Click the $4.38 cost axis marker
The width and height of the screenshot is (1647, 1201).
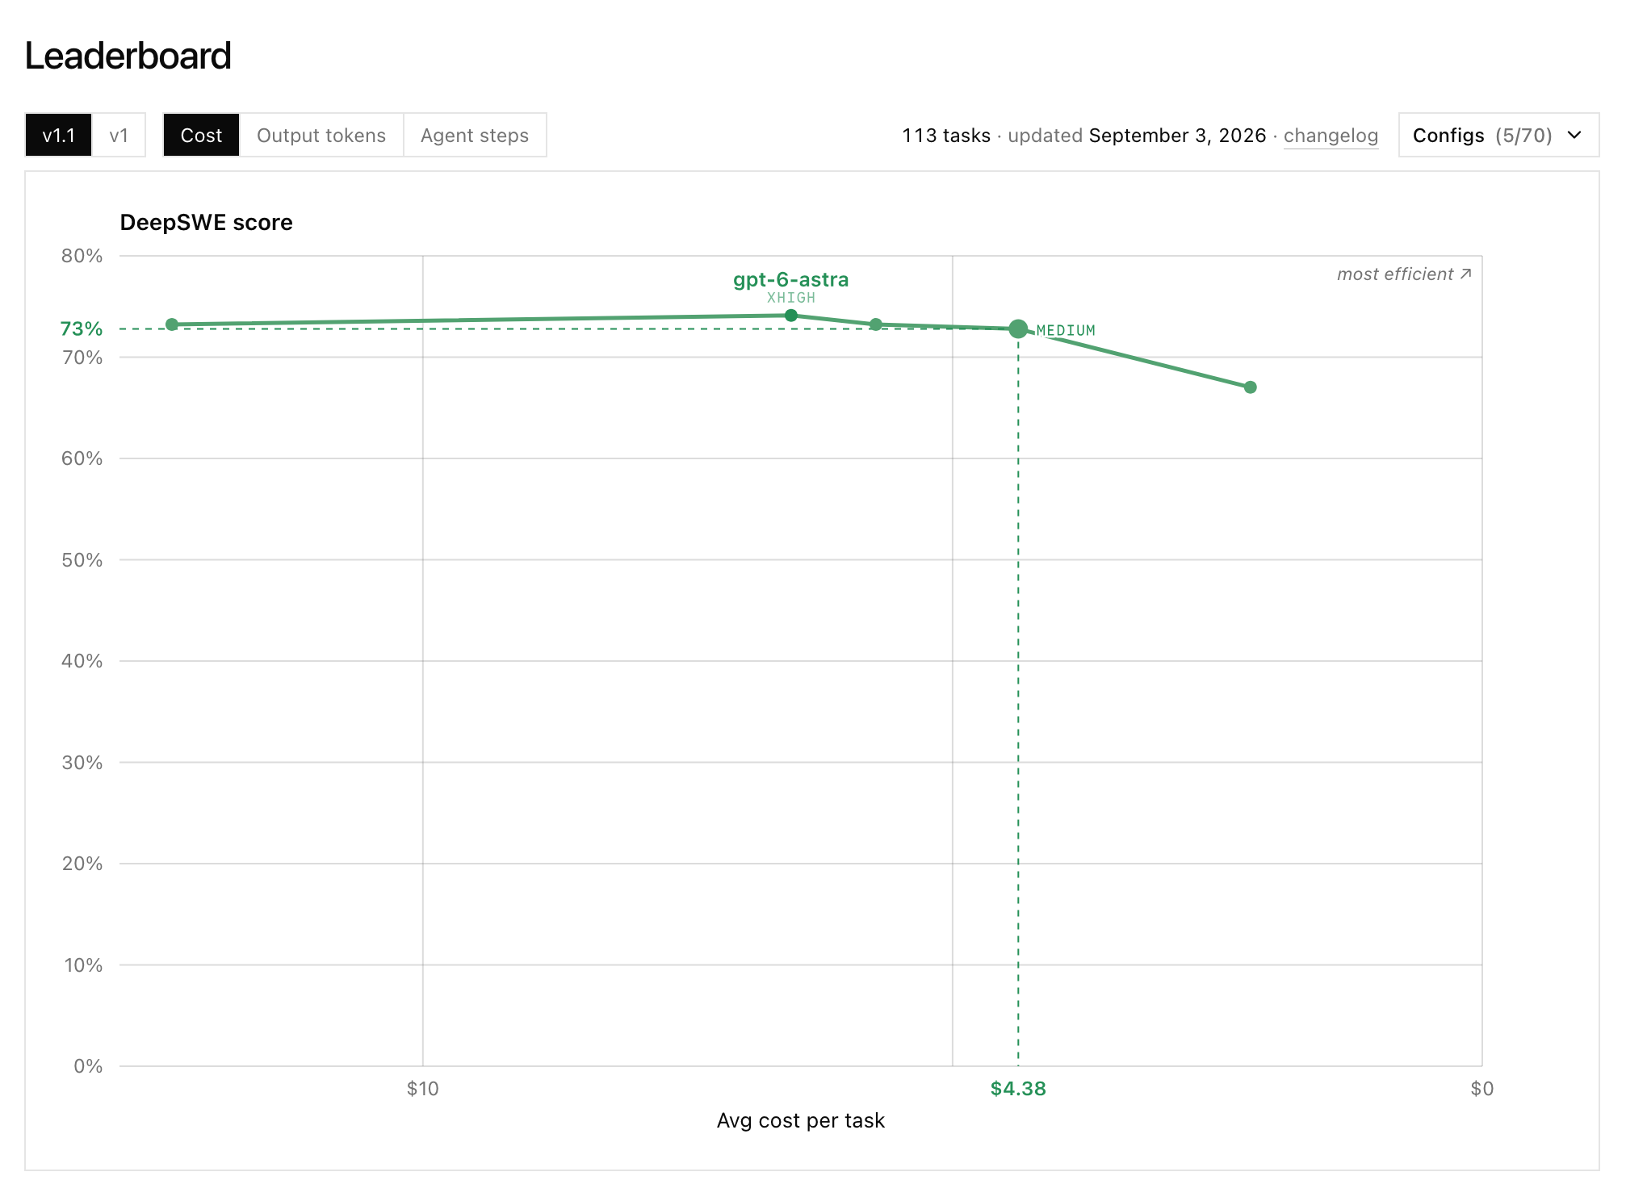[1018, 1089]
